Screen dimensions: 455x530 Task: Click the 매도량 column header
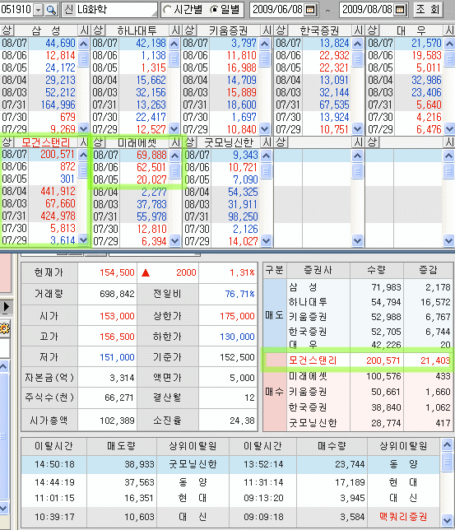point(121,446)
